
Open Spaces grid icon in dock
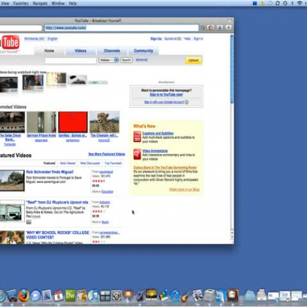coord(105,296)
